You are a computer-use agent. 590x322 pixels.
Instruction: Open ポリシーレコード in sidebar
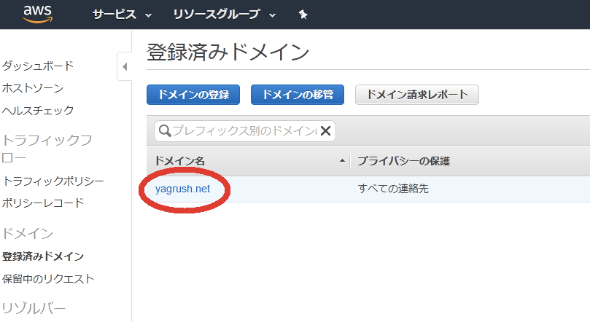(43, 203)
